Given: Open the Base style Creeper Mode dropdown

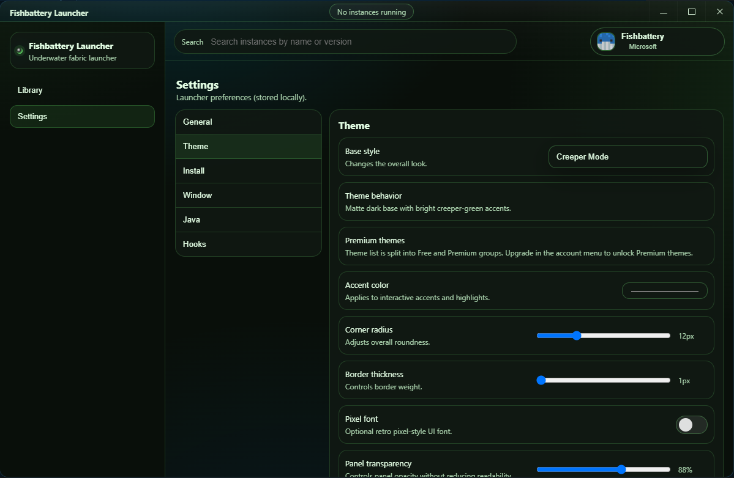Looking at the screenshot, I should [x=627, y=156].
